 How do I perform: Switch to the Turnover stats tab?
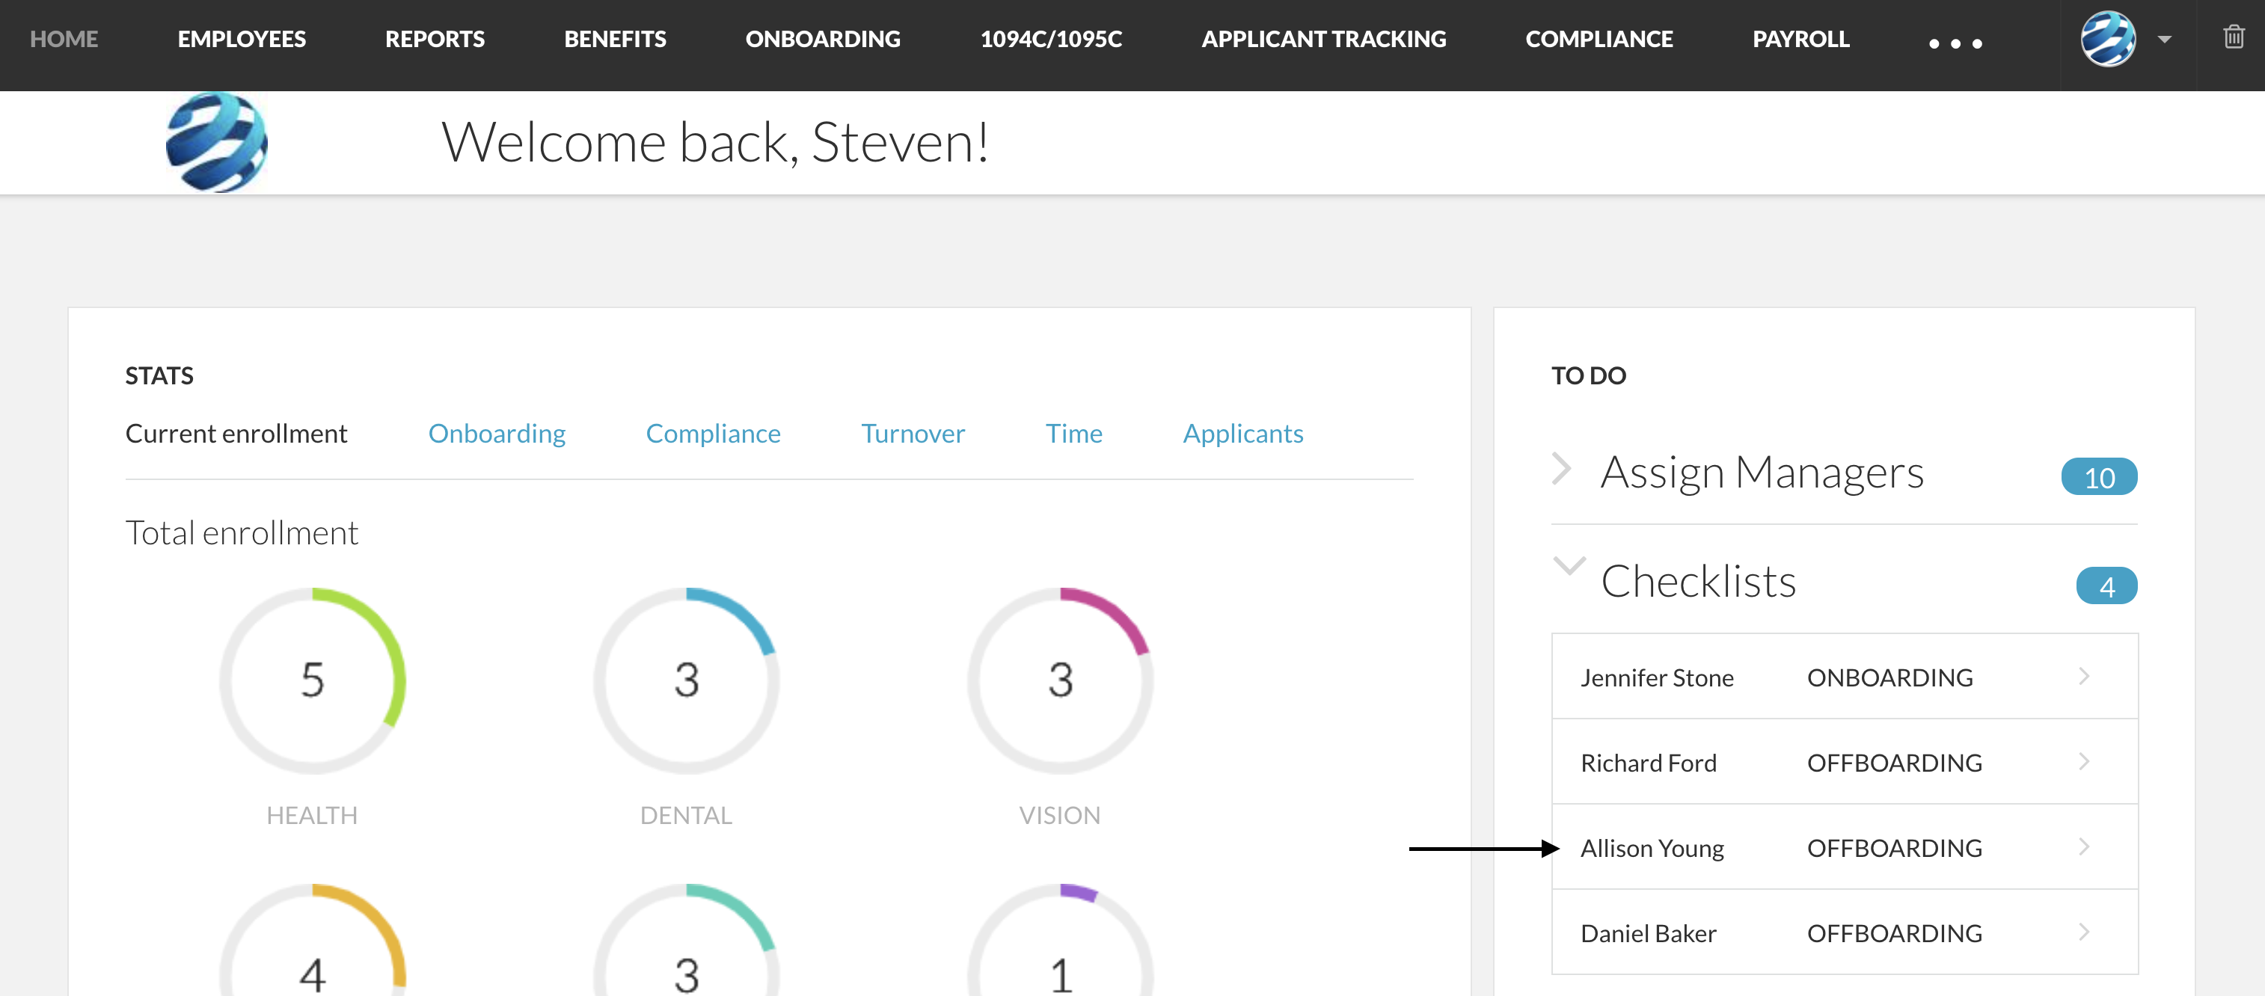coord(913,434)
